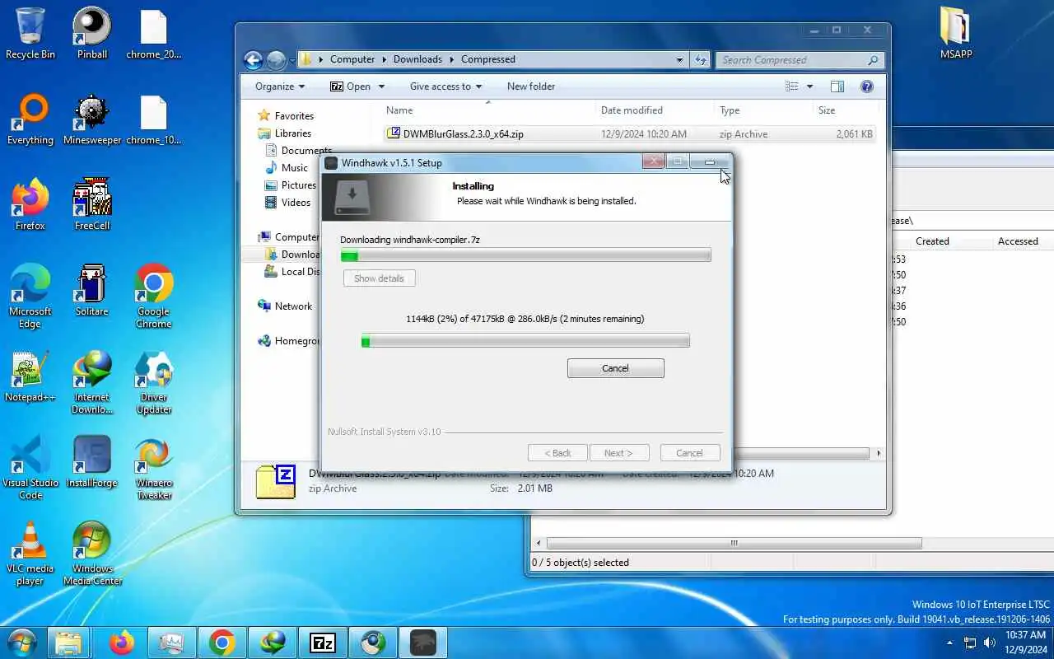Click the lower byte-progress bar
1054x659 pixels.
tap(525, 341)
